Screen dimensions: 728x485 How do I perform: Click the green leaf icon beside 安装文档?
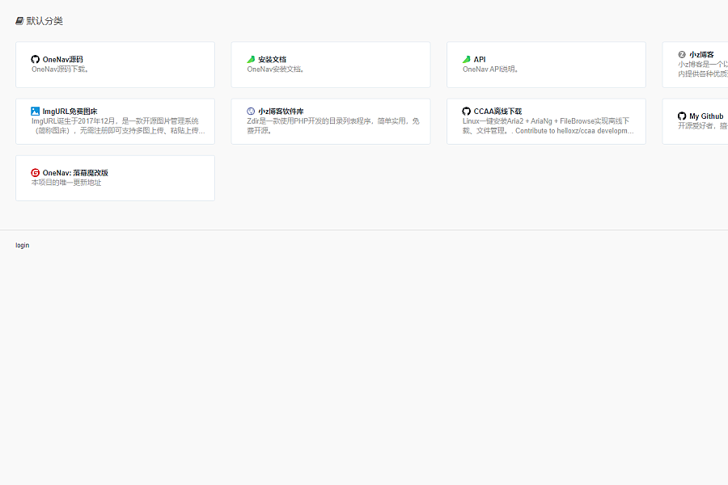click(251, 59)
